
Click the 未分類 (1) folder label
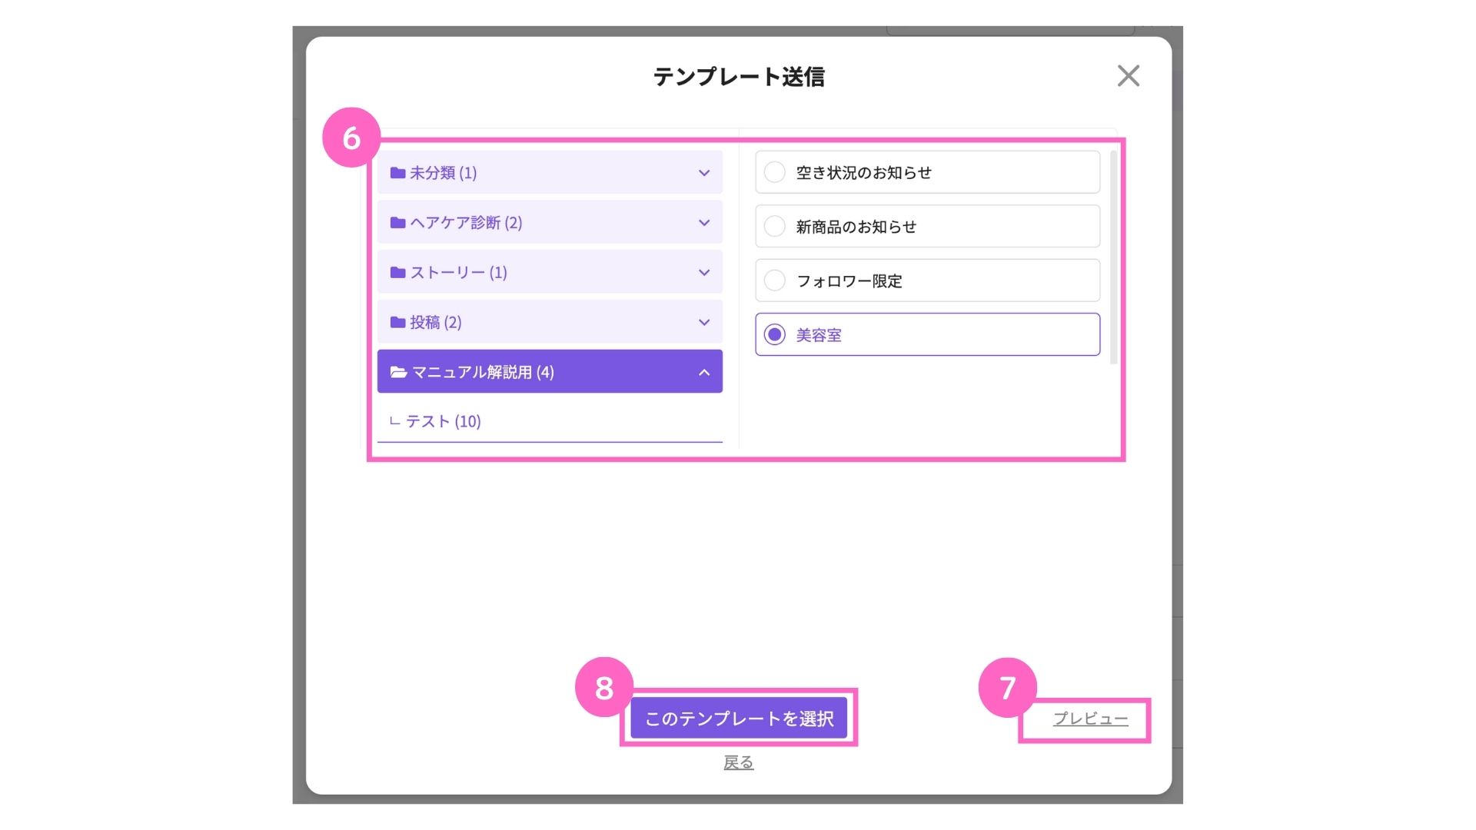coord(443,173)
